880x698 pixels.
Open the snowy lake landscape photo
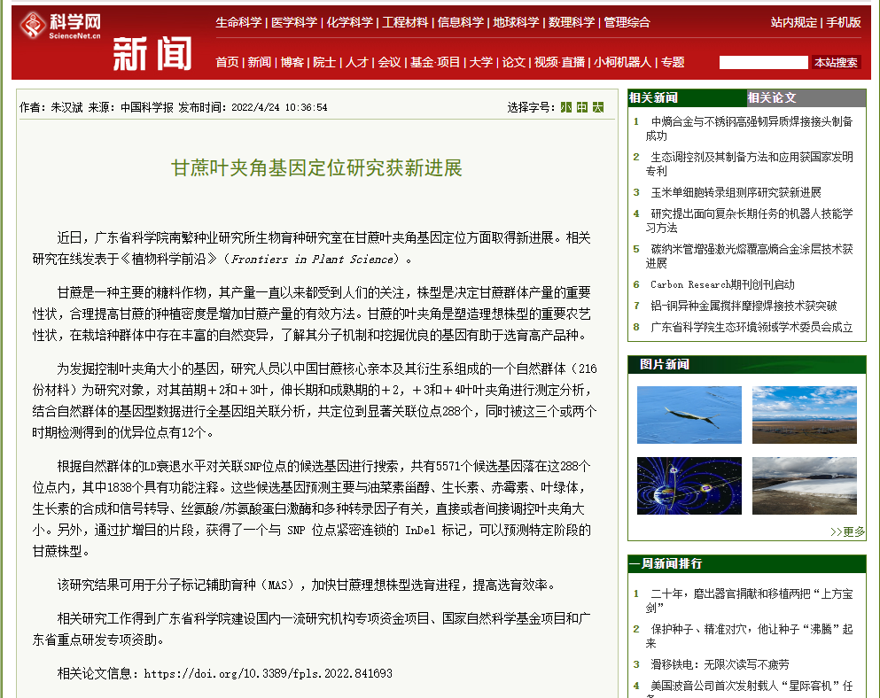coord(805,485)
